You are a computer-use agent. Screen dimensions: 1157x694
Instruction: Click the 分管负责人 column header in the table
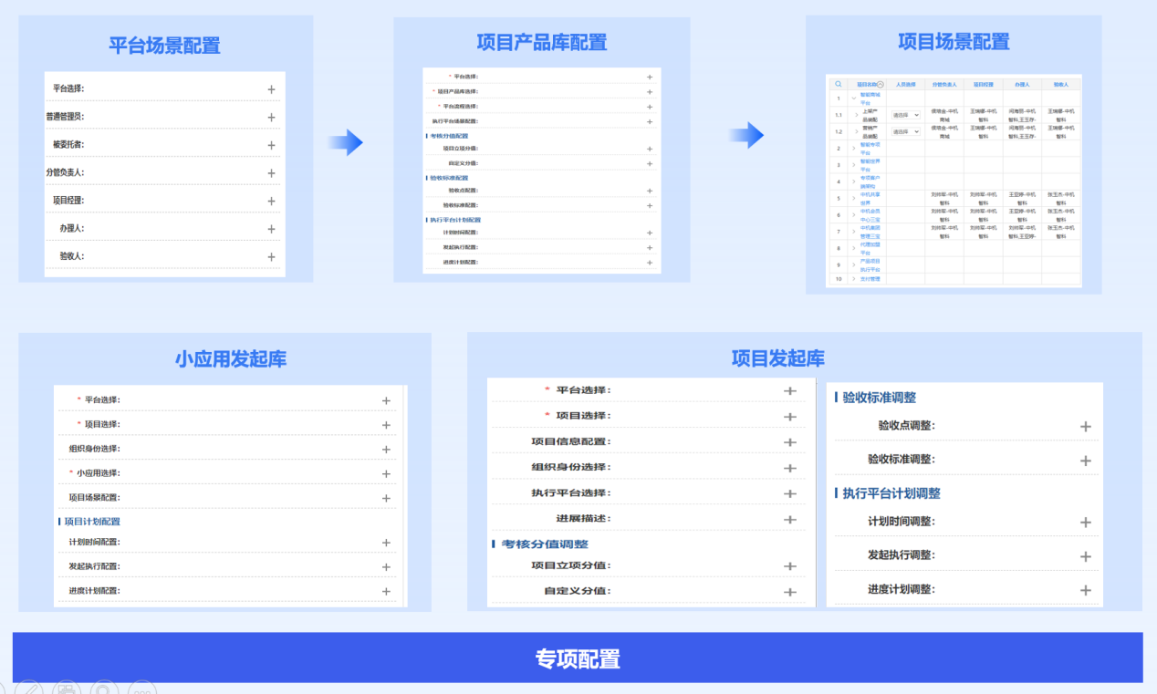944,84
